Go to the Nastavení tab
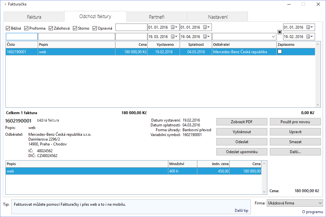This screenshot has height=217, width=326. (x=218, y=17)
